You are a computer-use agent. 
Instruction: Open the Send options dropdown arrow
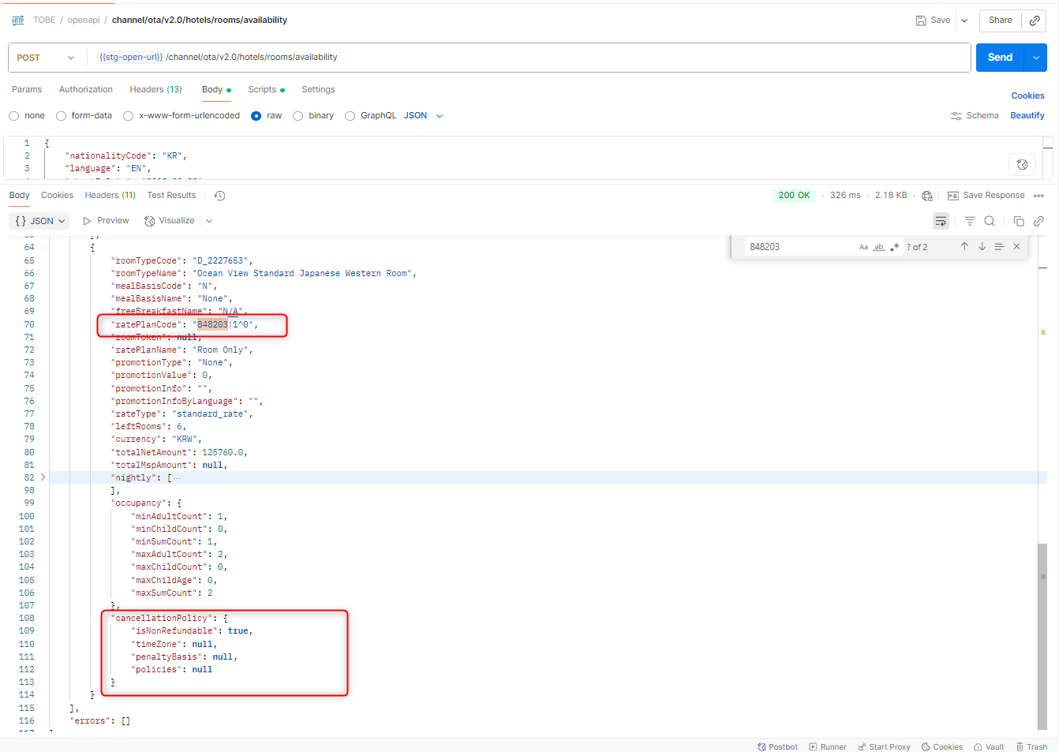point(1035,58)
